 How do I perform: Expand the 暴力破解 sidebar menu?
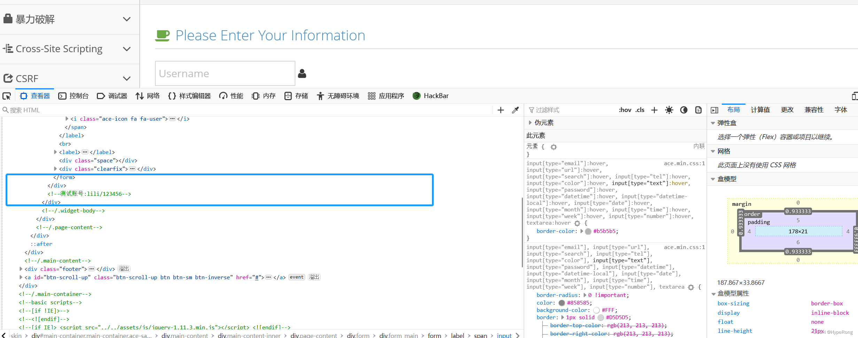tap(70, 19)
